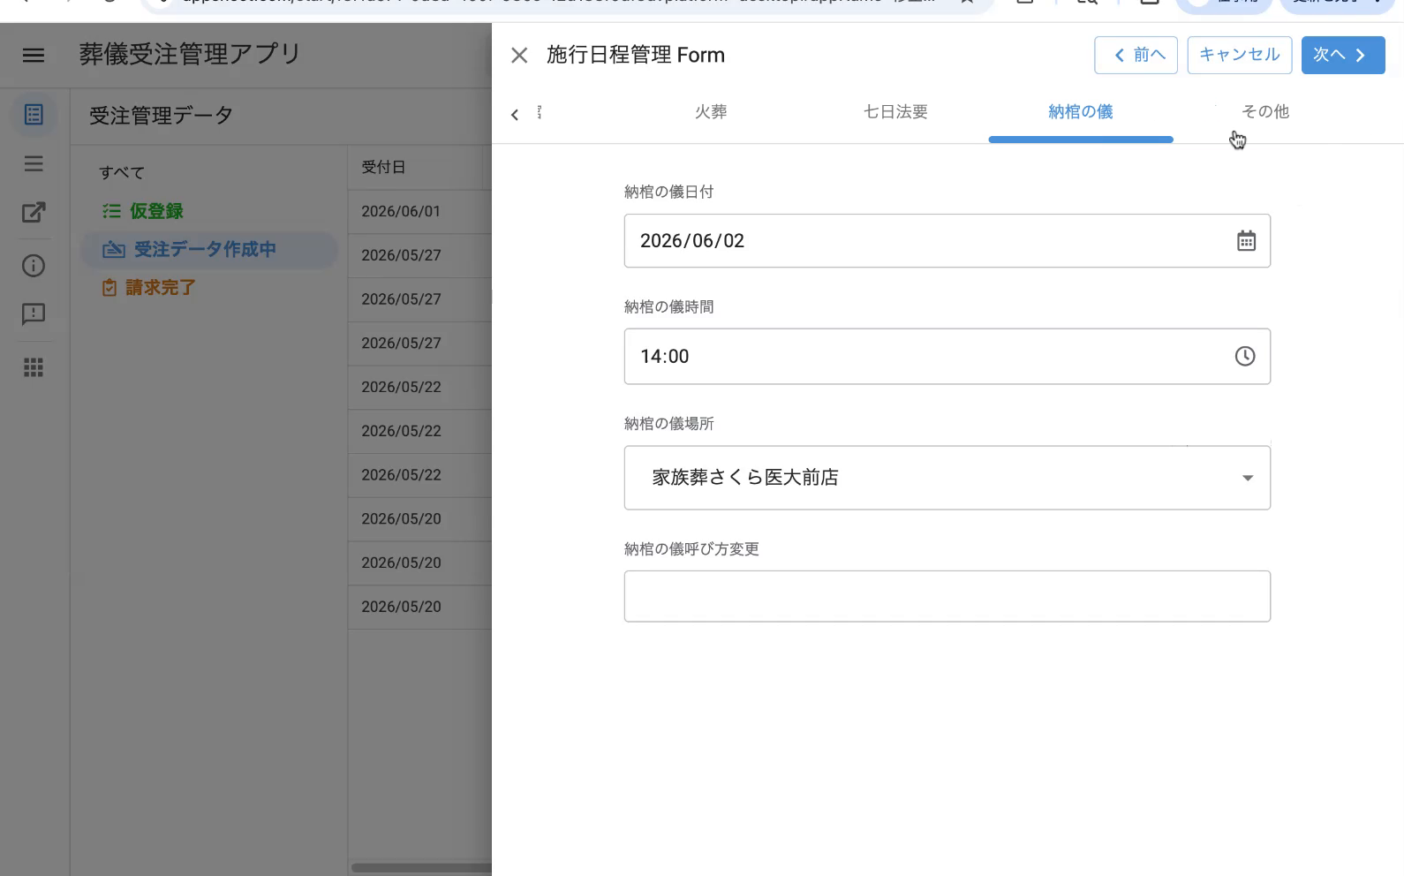Select the 納棺の儀 tab

tap(1081, 112)
